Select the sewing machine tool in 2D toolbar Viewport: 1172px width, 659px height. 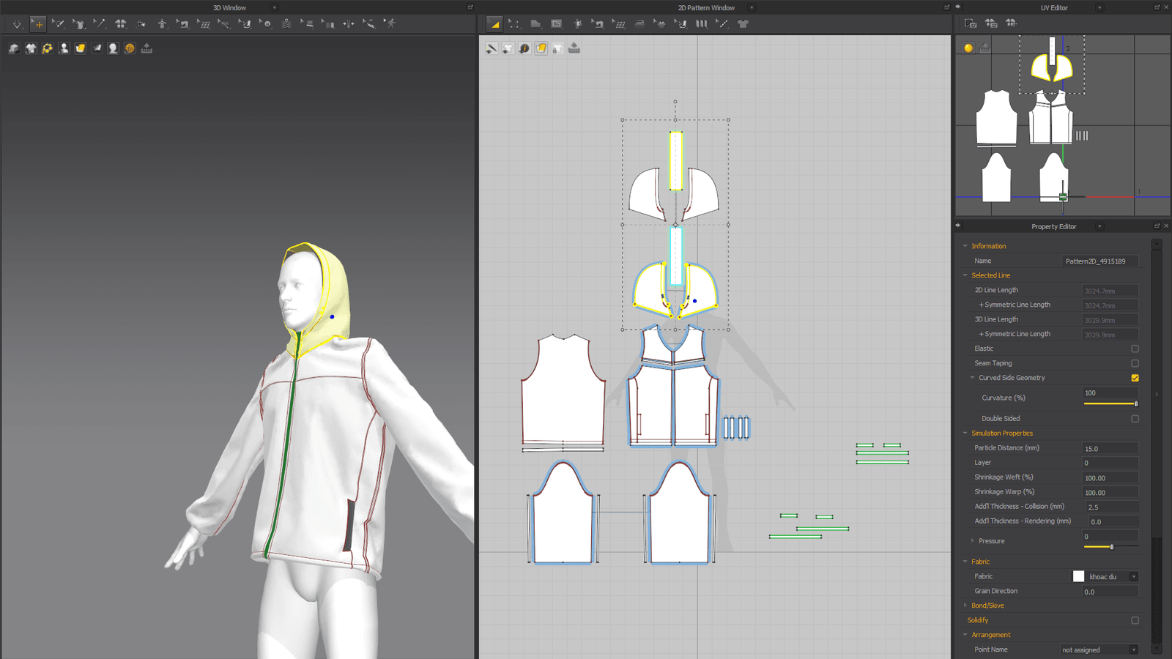click(598, 23)
